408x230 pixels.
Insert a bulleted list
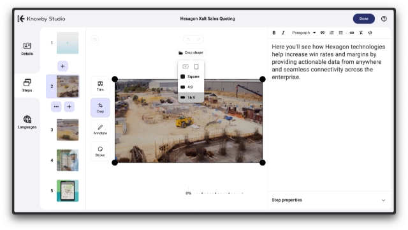coord(341,33)
